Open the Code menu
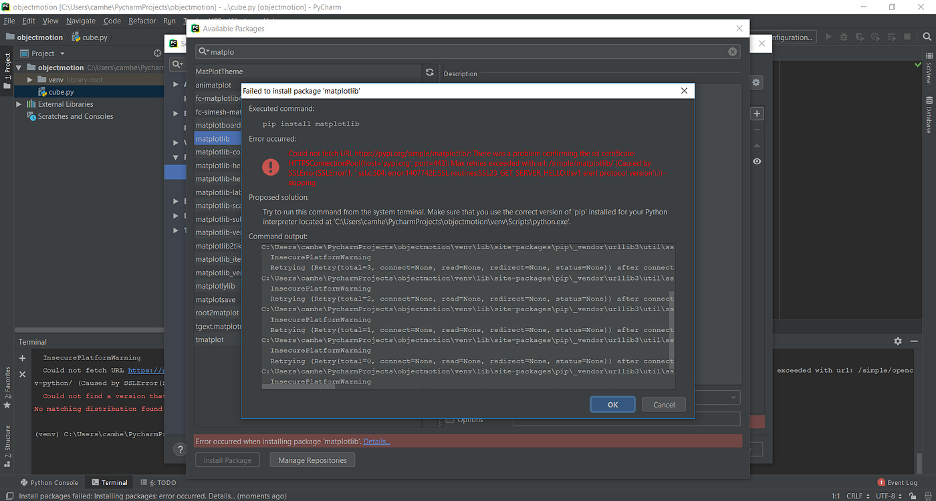 click(112, 21)
